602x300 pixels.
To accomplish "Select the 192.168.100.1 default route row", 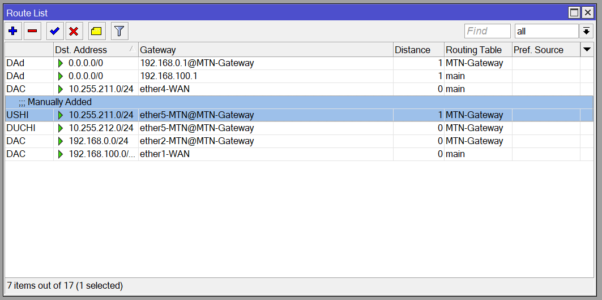I will [299, 76].
